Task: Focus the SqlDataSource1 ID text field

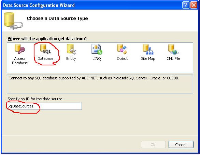Action: [x=44, y=106]
